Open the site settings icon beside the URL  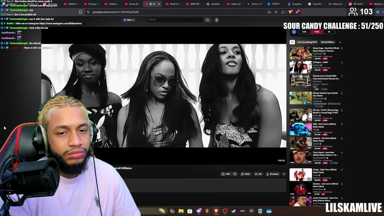88,12
